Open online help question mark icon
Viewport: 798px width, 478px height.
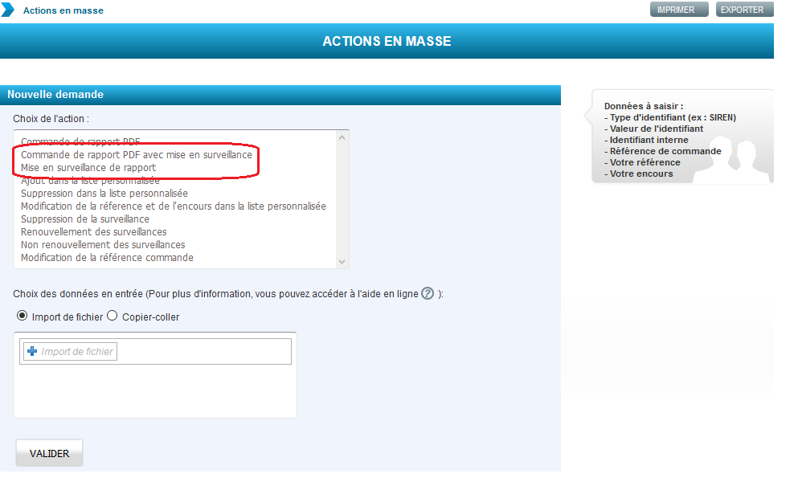[428, 294]
